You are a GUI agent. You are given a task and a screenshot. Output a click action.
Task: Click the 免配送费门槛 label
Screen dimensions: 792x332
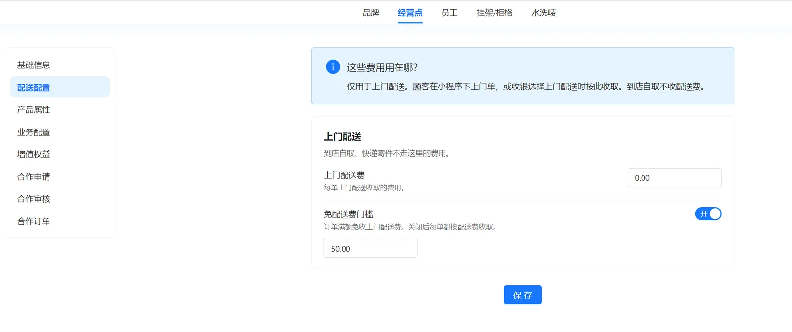[348, 214]
